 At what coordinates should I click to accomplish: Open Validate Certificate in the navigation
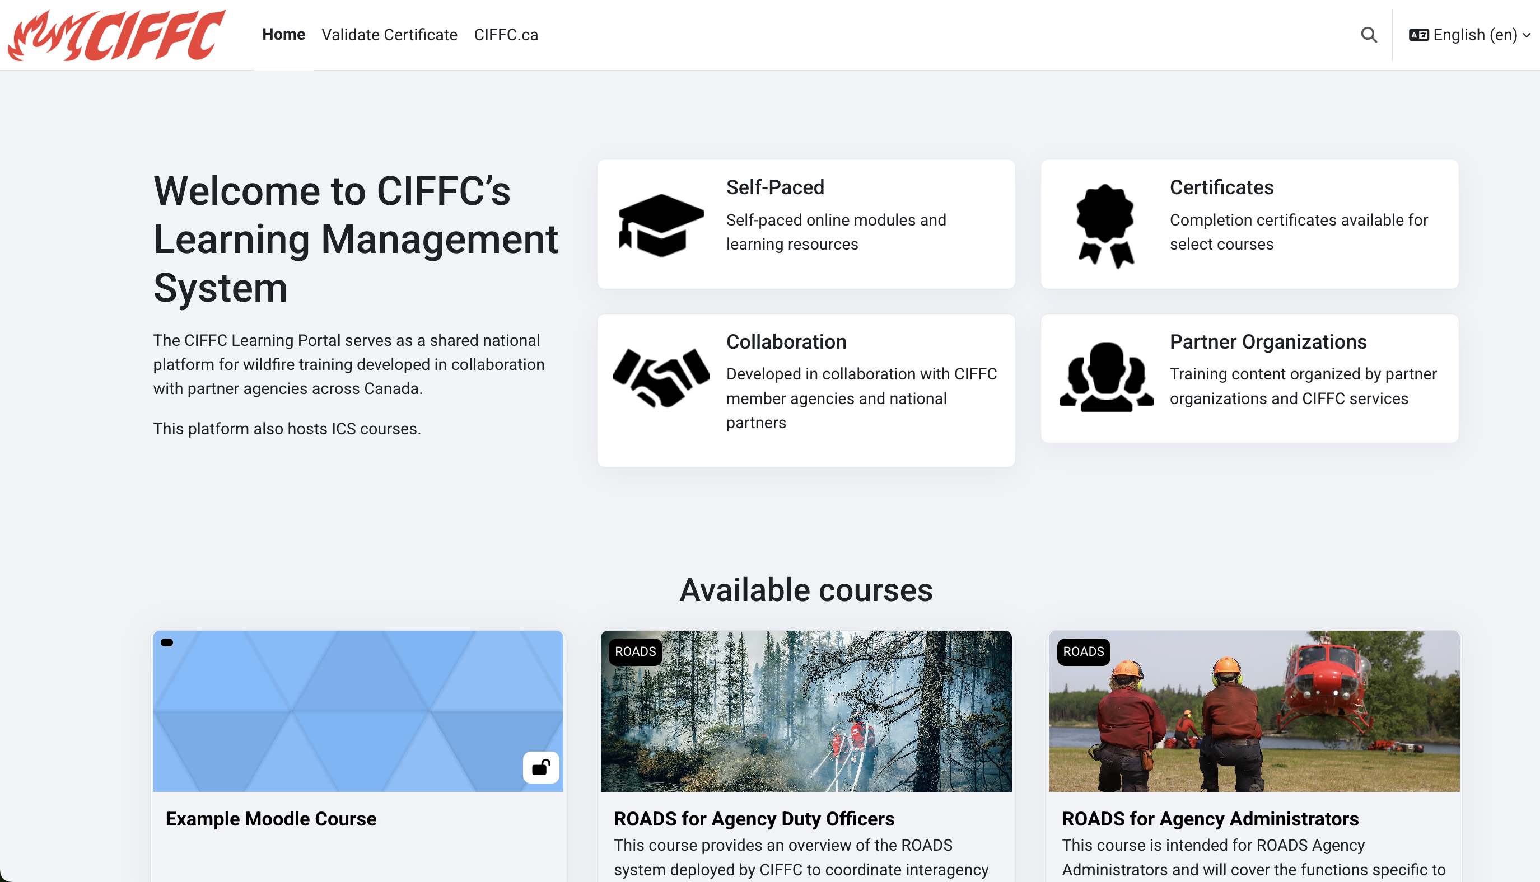[x=389, y=35]
